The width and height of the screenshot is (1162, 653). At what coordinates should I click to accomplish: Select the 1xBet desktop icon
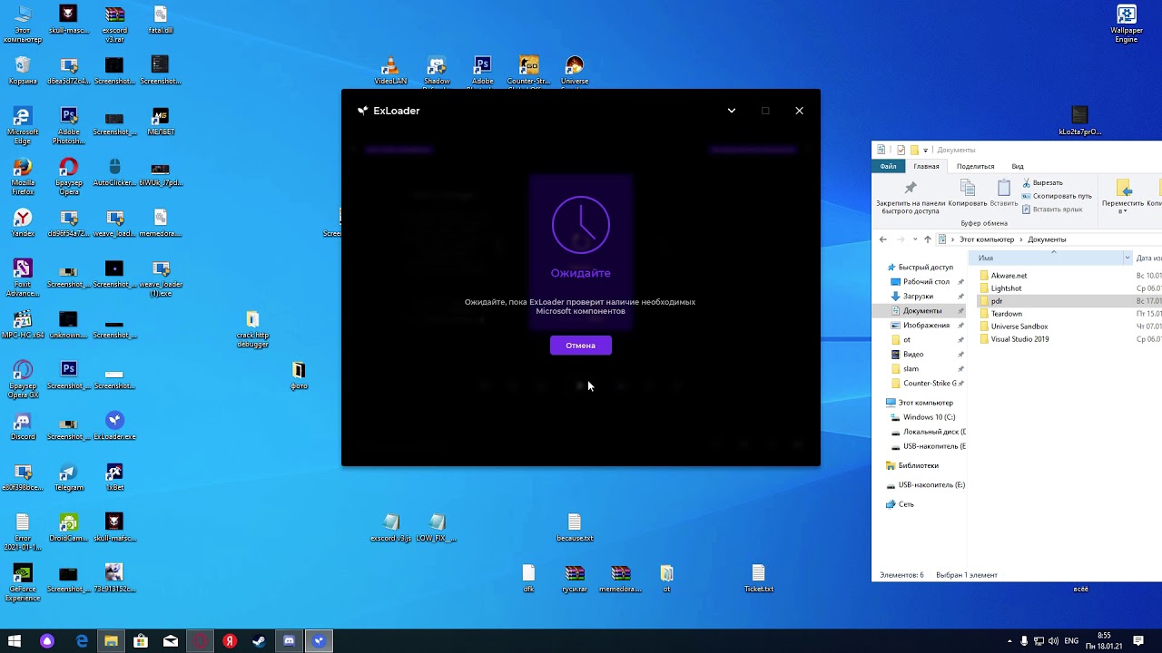click(x=114, y=477)
